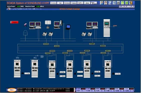Image resolution: width=141 pixels, height=93 pixels.
Task: Click the keyboard panel icon in toolbar
Action: pyautogui.click(x=118, y=3)
